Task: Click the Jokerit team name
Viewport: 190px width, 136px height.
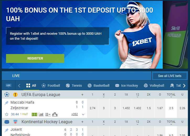Action: 16,129
